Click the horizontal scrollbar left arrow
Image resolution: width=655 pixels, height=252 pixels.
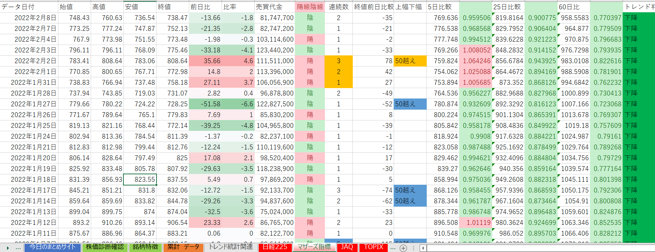(x=423, y=248)
